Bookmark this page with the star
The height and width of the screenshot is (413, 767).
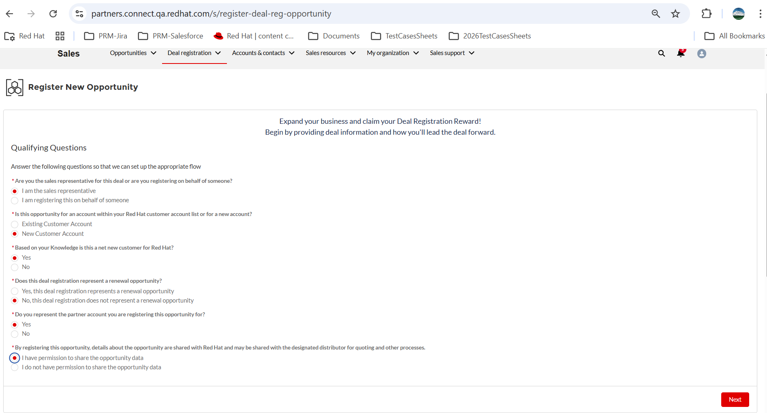pos(675,14)
